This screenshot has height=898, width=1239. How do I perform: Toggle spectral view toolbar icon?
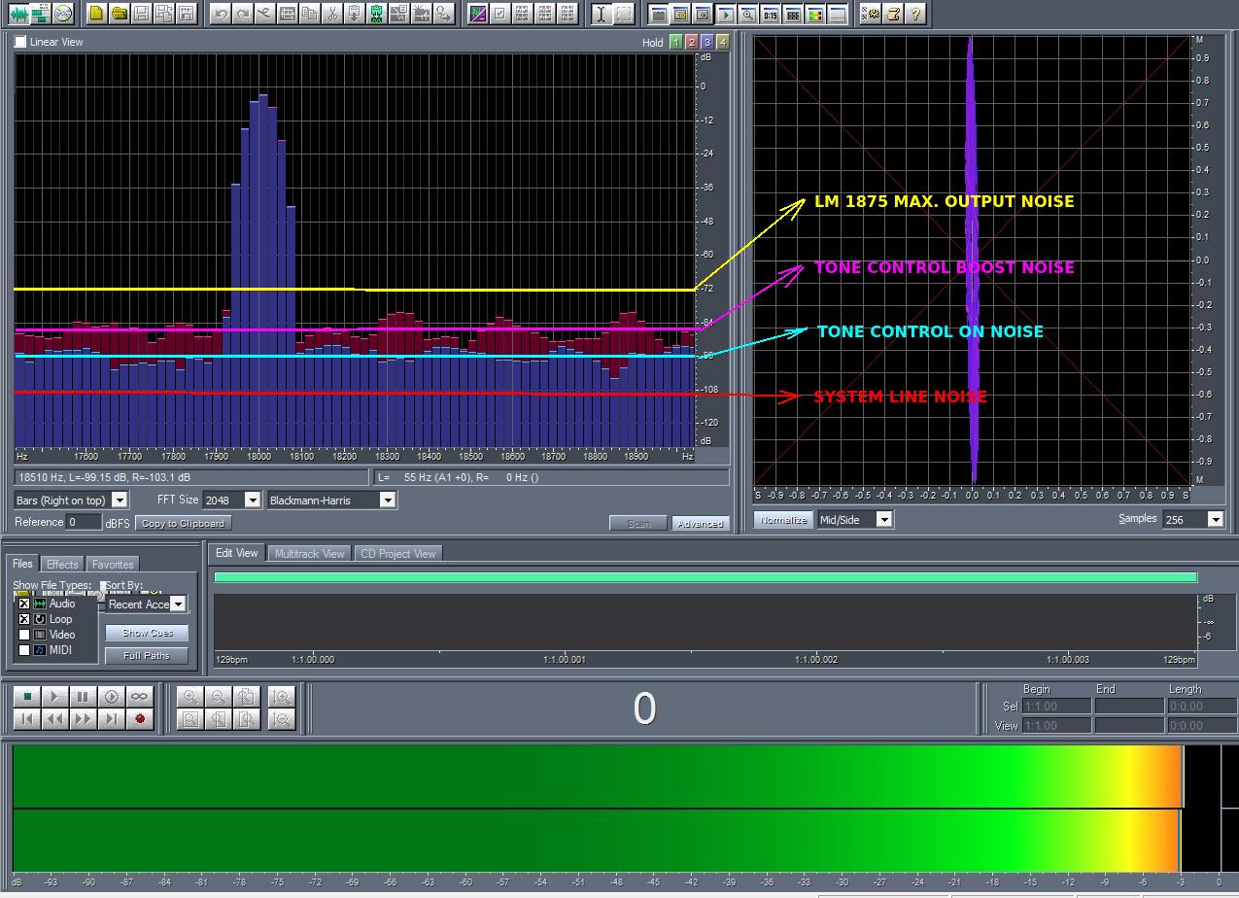[x=477, y=14]
